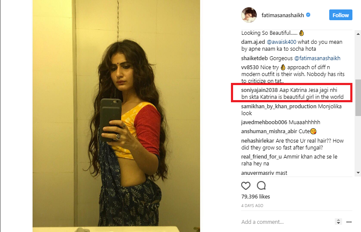Viewport: 361px width, 232px height.
Task: Like the post with heart icon
Action: [x=246, y=186]
